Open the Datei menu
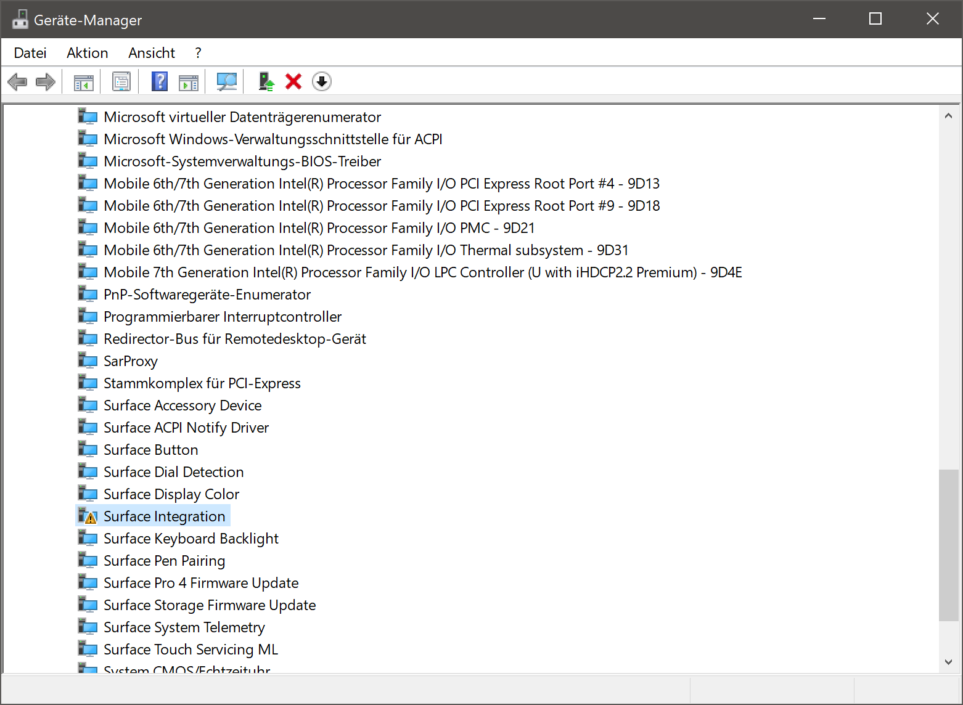The height and width of the screenshot is (705, 963). (30, 53)
